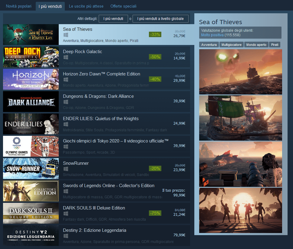293x249 pixels.
Task: Click the I più venduti details button
Action: click(x=113, y=19)
